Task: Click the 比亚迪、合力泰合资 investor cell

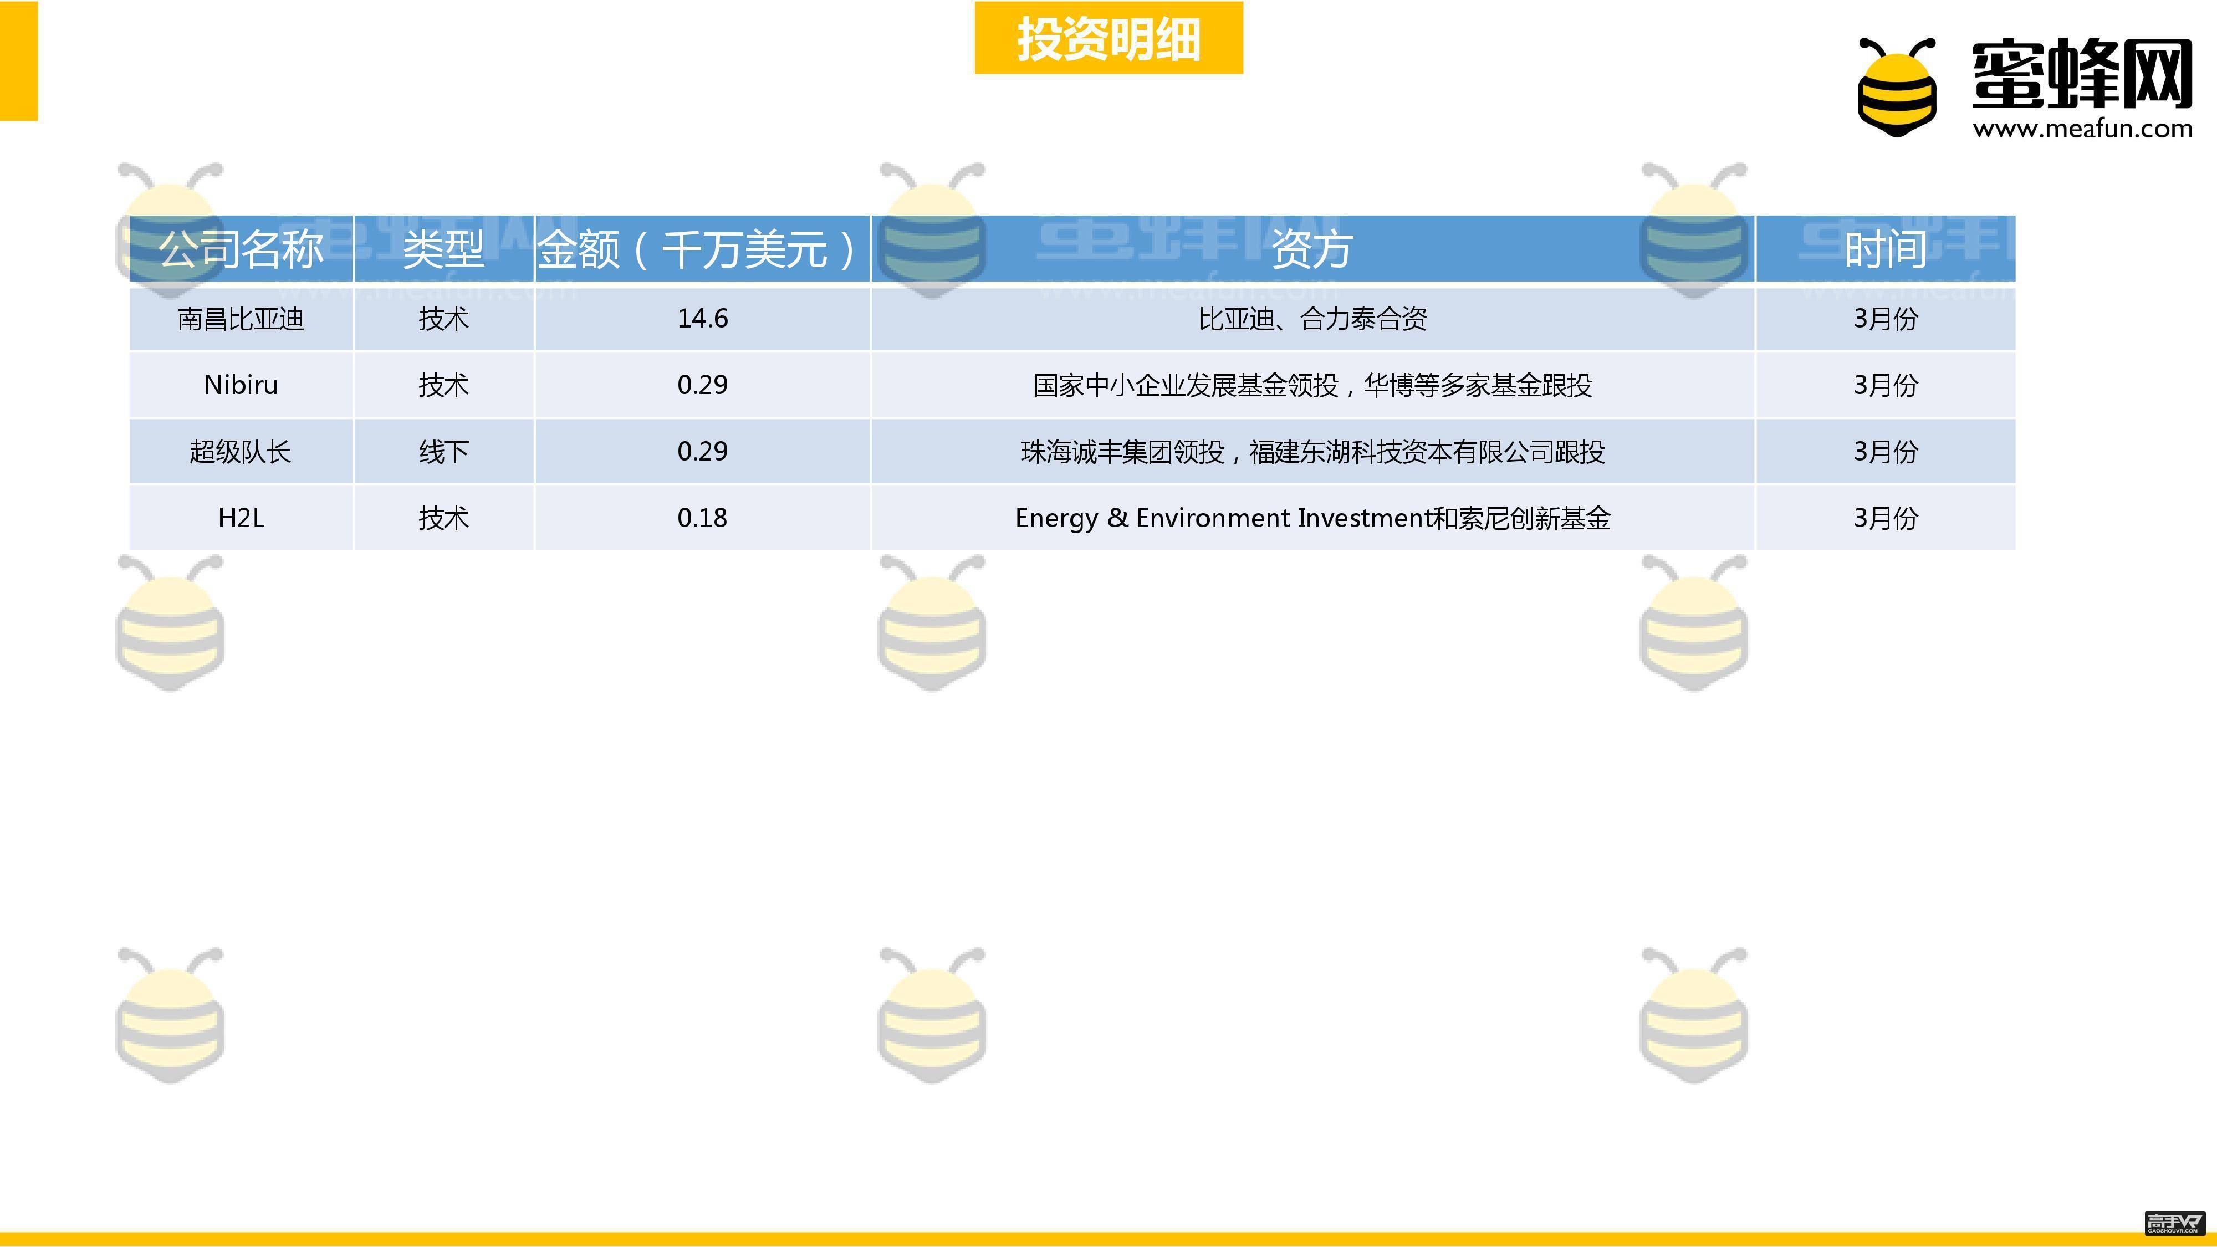Action: pyautogui.click(x=1312, y=319)
